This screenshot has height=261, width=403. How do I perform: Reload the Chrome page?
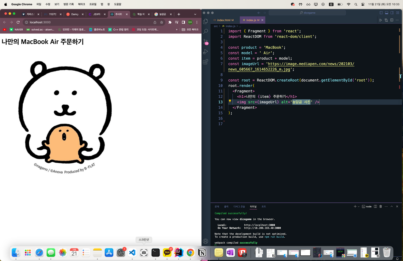18,22
